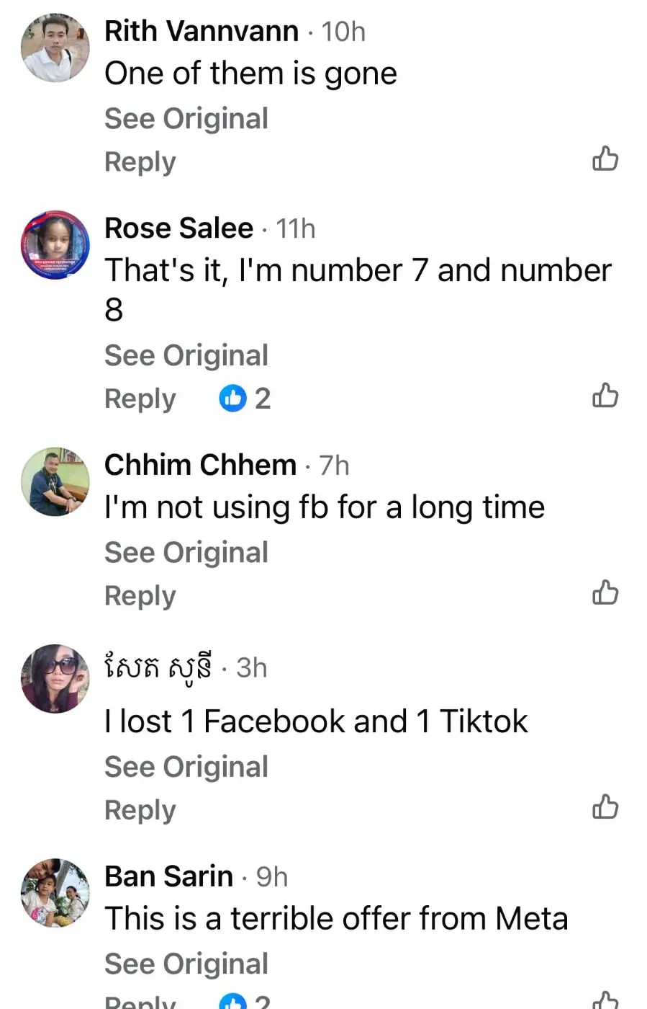Like the Facebook and Tiktok comment
Image resolution: width=647 pixels, height=1009 pixels.
click(605, 807)
